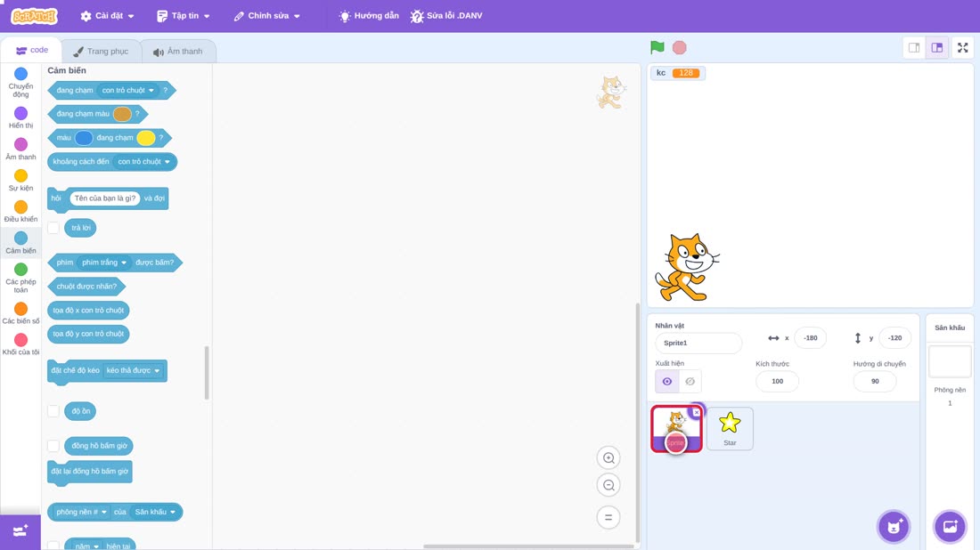980x550 pixels.
Task: Tick the độ ồn checkbox
Action: [53, 411]
